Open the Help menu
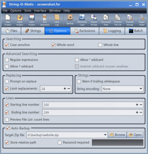Image resolution: width=148 pixels, height=154 pixels. click(67, 11)
